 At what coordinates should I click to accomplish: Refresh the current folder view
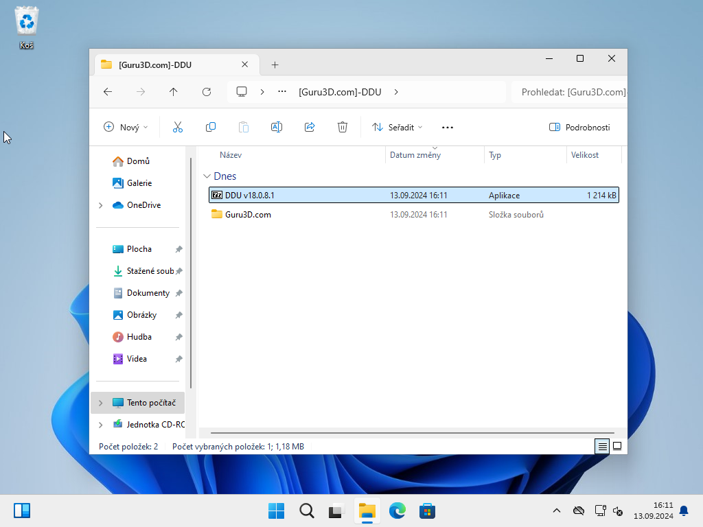click(207, 92)
